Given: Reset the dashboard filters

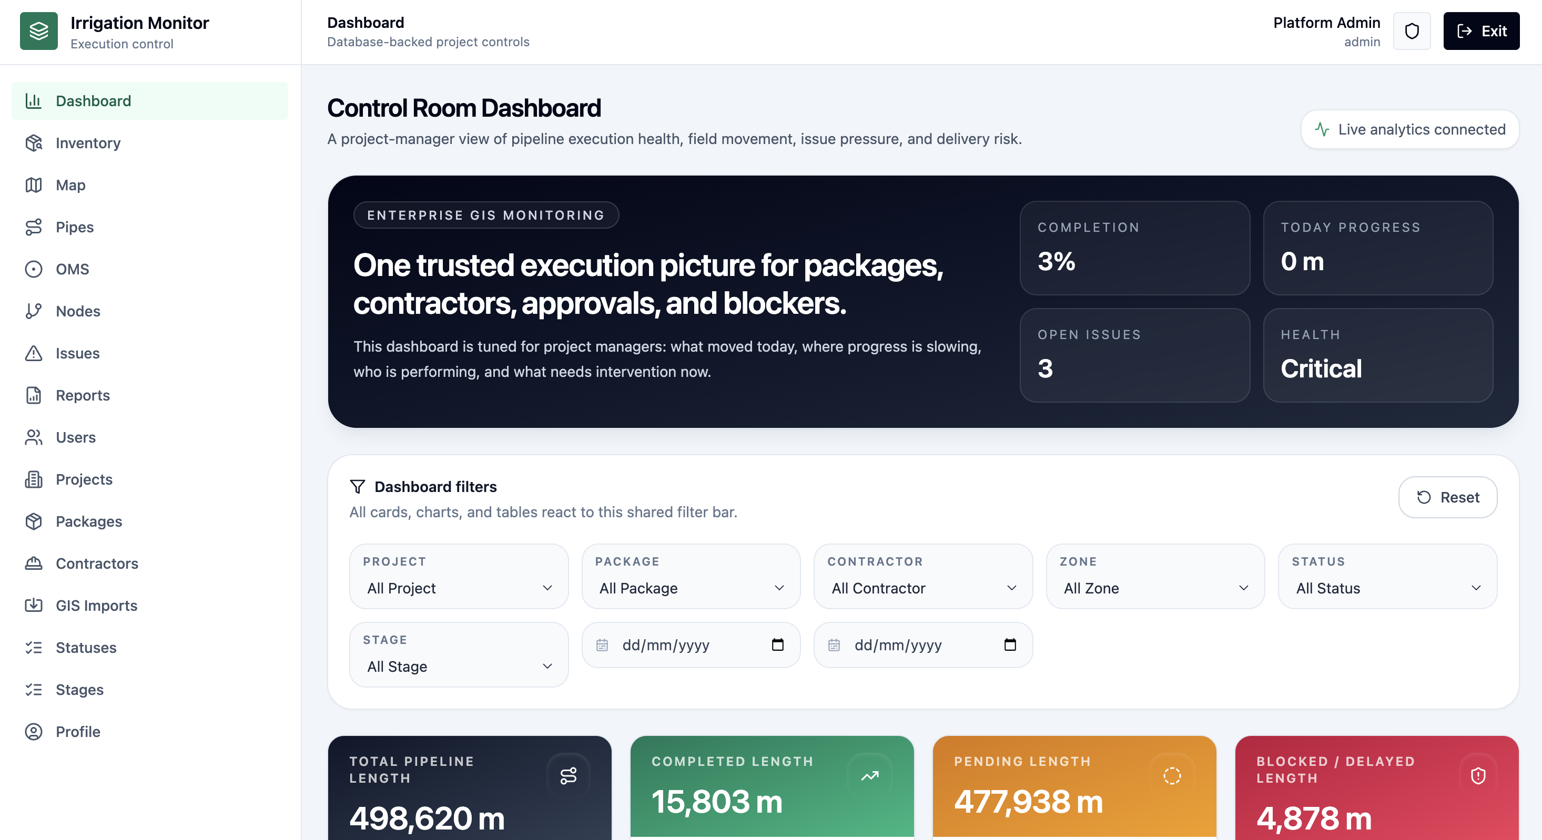Looking at the screenshot, I should click(x=1447, y=497).
